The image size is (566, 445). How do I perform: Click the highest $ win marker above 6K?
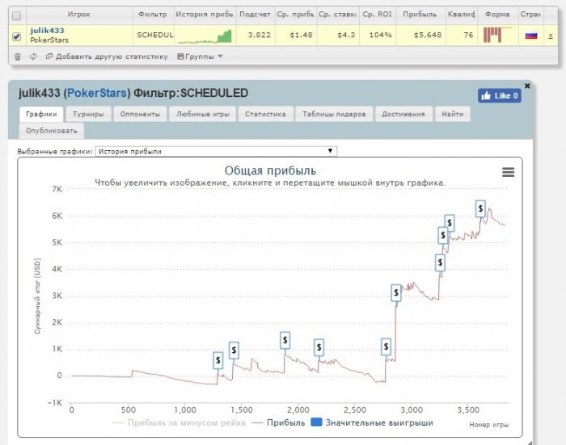point(480,208)
